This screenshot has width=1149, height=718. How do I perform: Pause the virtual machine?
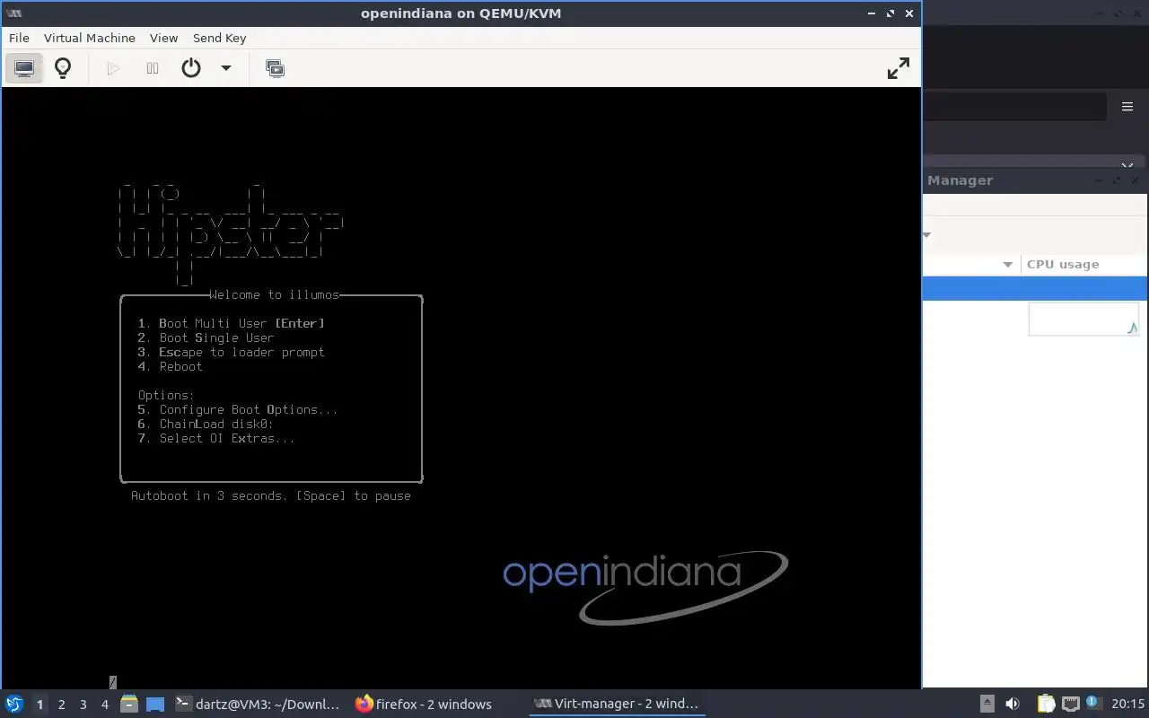click(x=153, y=68)
